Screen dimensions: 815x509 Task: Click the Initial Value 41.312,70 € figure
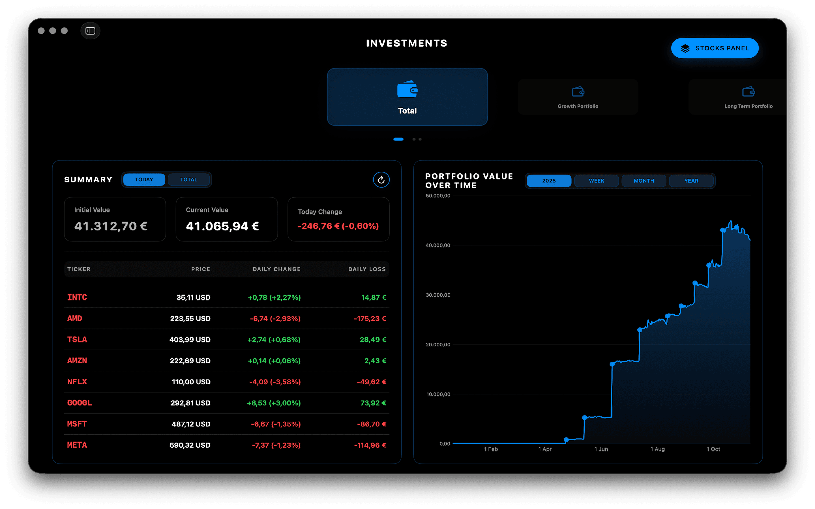click(x=111, y=226)
